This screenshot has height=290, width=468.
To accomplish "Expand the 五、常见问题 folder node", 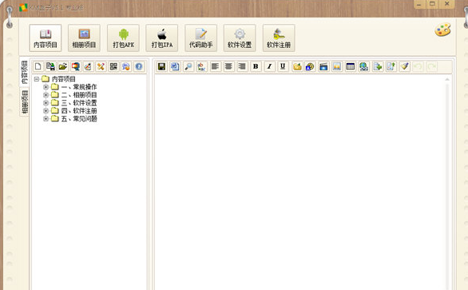I will [x=46, y=118].
